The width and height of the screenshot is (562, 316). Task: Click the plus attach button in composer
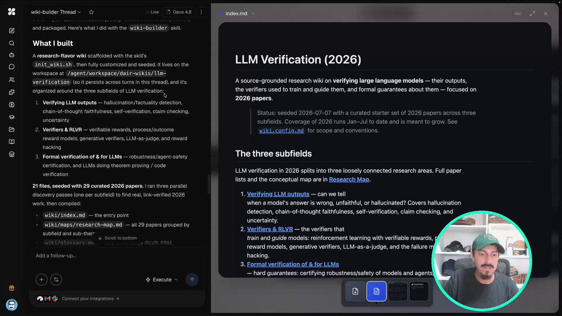pyautogui.click(x=41, y=279)
